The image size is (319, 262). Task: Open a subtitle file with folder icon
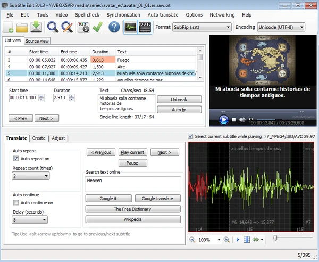[x=23, y=27]
